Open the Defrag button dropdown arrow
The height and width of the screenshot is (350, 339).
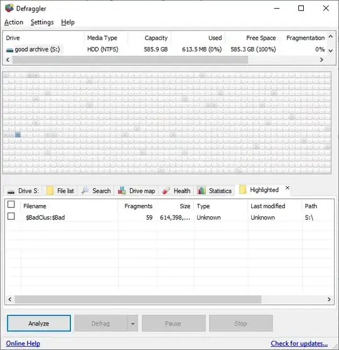(x=133, y=324)
